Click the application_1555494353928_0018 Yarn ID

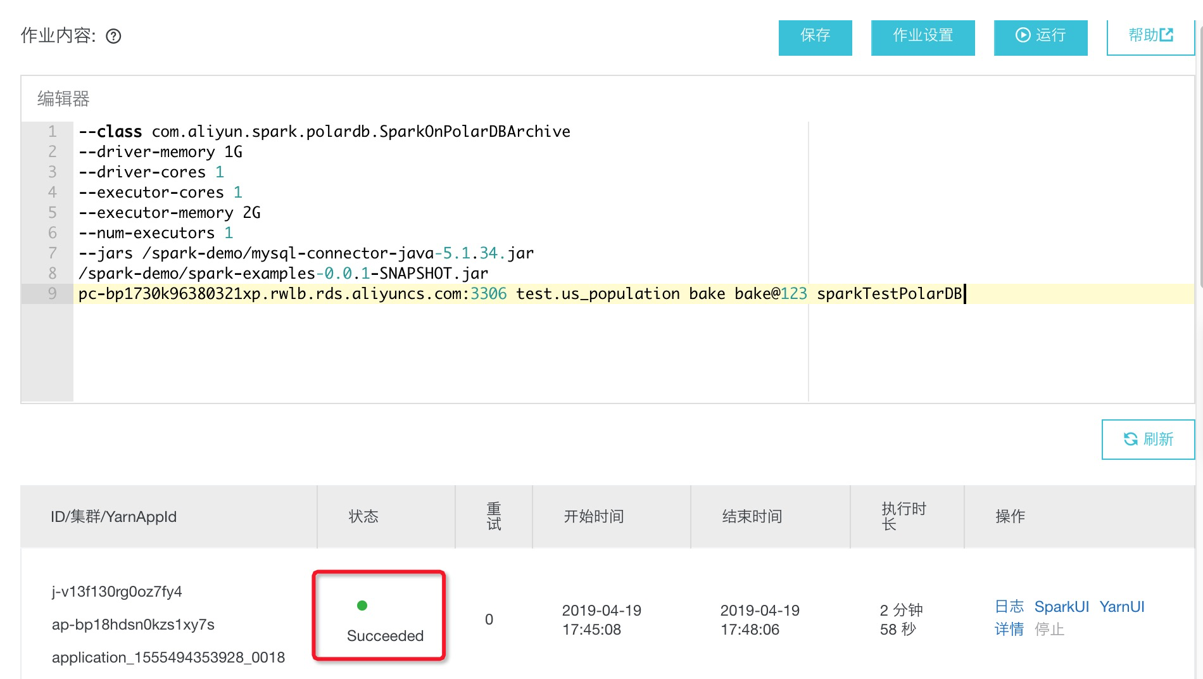coord(168,657)
